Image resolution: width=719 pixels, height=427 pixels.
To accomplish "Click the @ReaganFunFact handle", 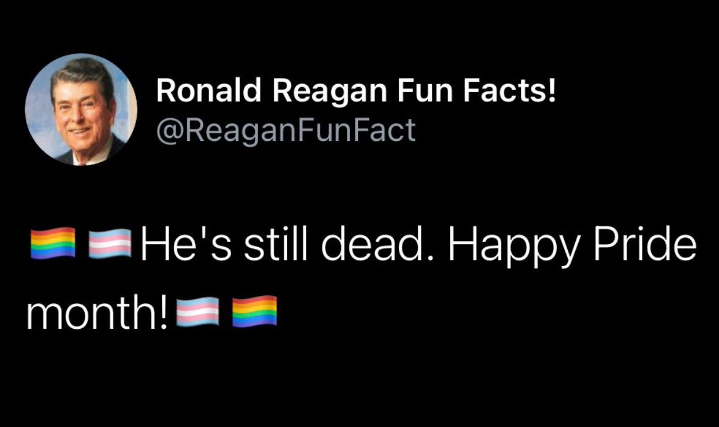I will (x=285, y=131).
